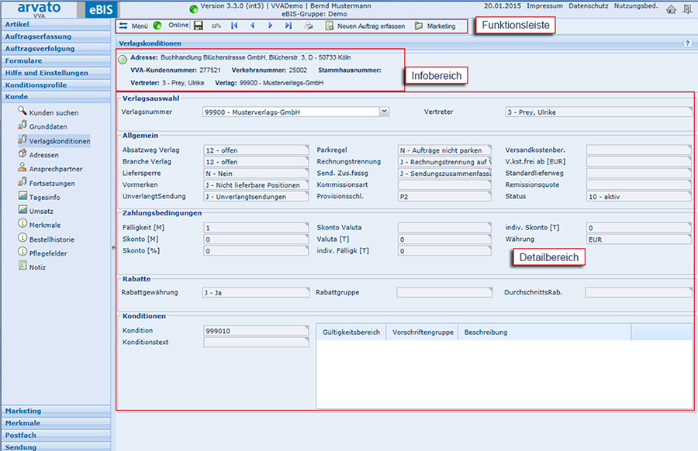698x451 pixels.
Task: Click the Remissionsquote field
Action: click(639, 185)
